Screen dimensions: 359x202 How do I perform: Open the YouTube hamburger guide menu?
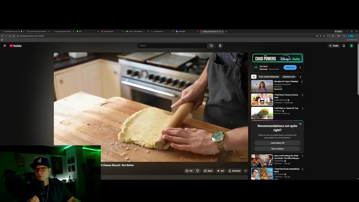4,46
